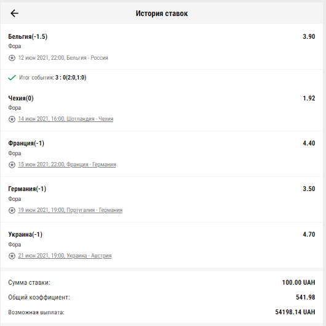Click the История ставок header title
326x326 pixels.
tap(162, 14)
